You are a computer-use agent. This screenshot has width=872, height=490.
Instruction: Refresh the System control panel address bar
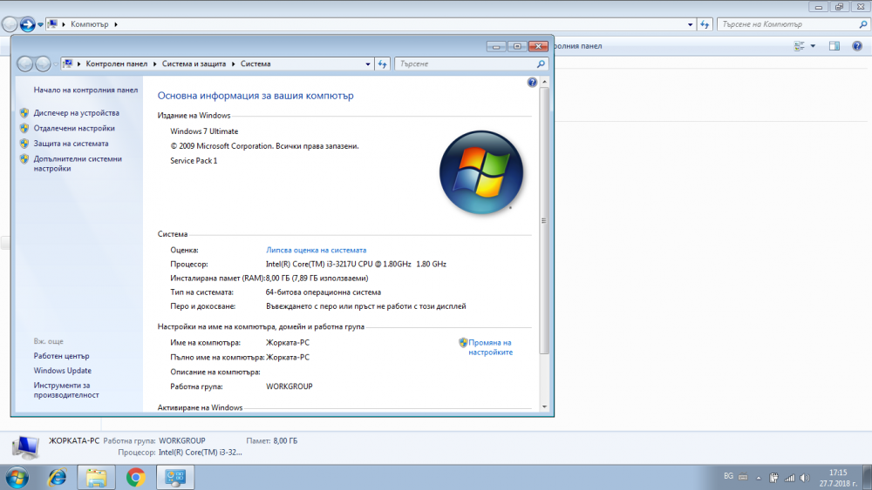pyautogui.click(x=382, y=64)
